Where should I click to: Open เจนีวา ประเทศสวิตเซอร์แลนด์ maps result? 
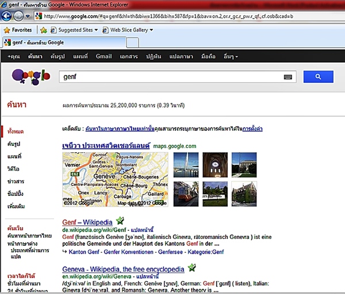pos(106,146)
